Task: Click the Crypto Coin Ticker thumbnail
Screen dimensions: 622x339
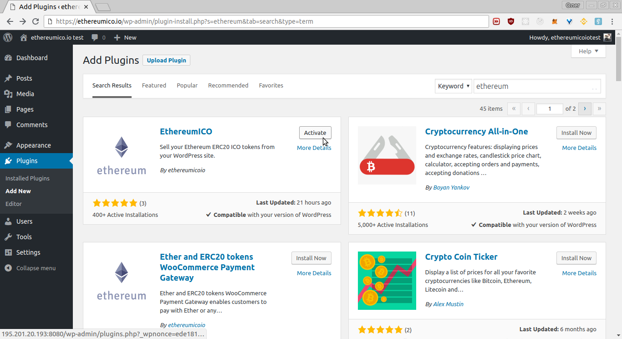Action: (387, 281)
